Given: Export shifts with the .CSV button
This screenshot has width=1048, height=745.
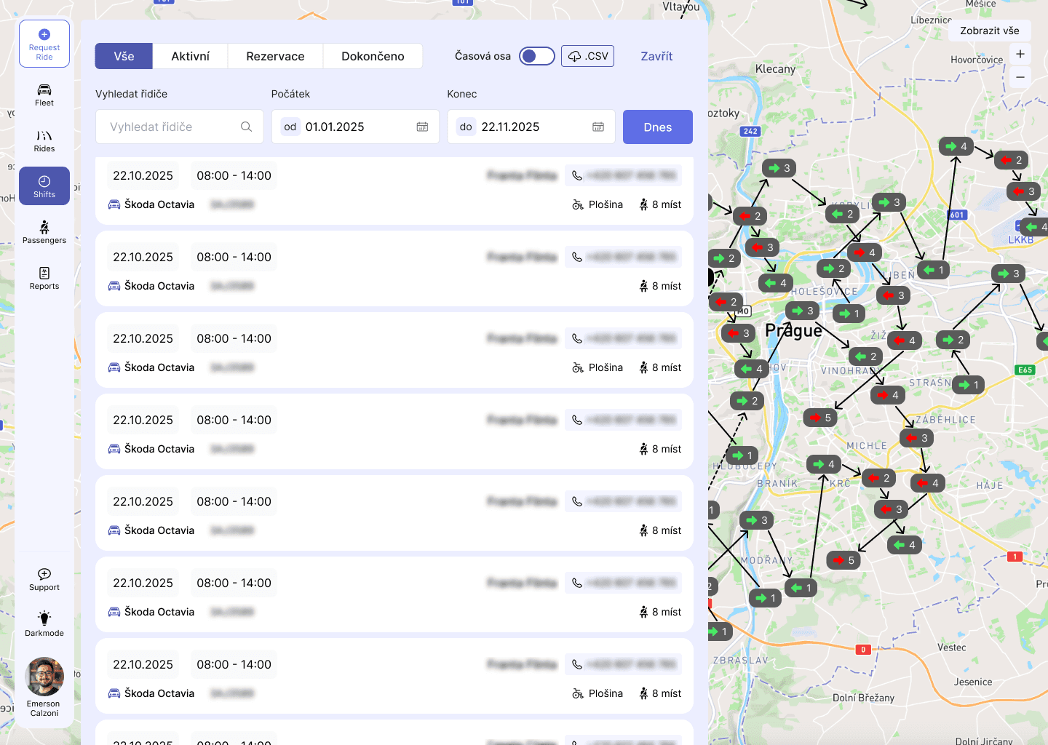Looking at the screenshot, I should [587, 56].
